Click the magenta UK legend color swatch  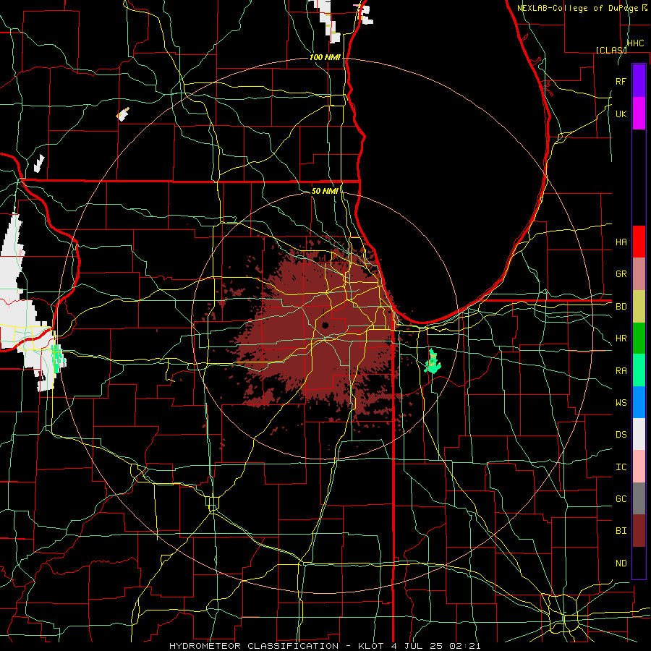(x=639, y=114)
